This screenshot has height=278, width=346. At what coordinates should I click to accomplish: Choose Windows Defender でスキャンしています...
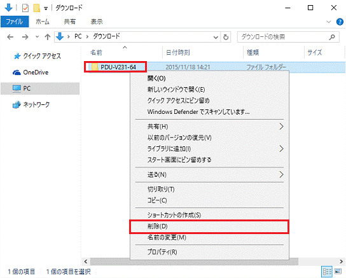click(209, 112)
